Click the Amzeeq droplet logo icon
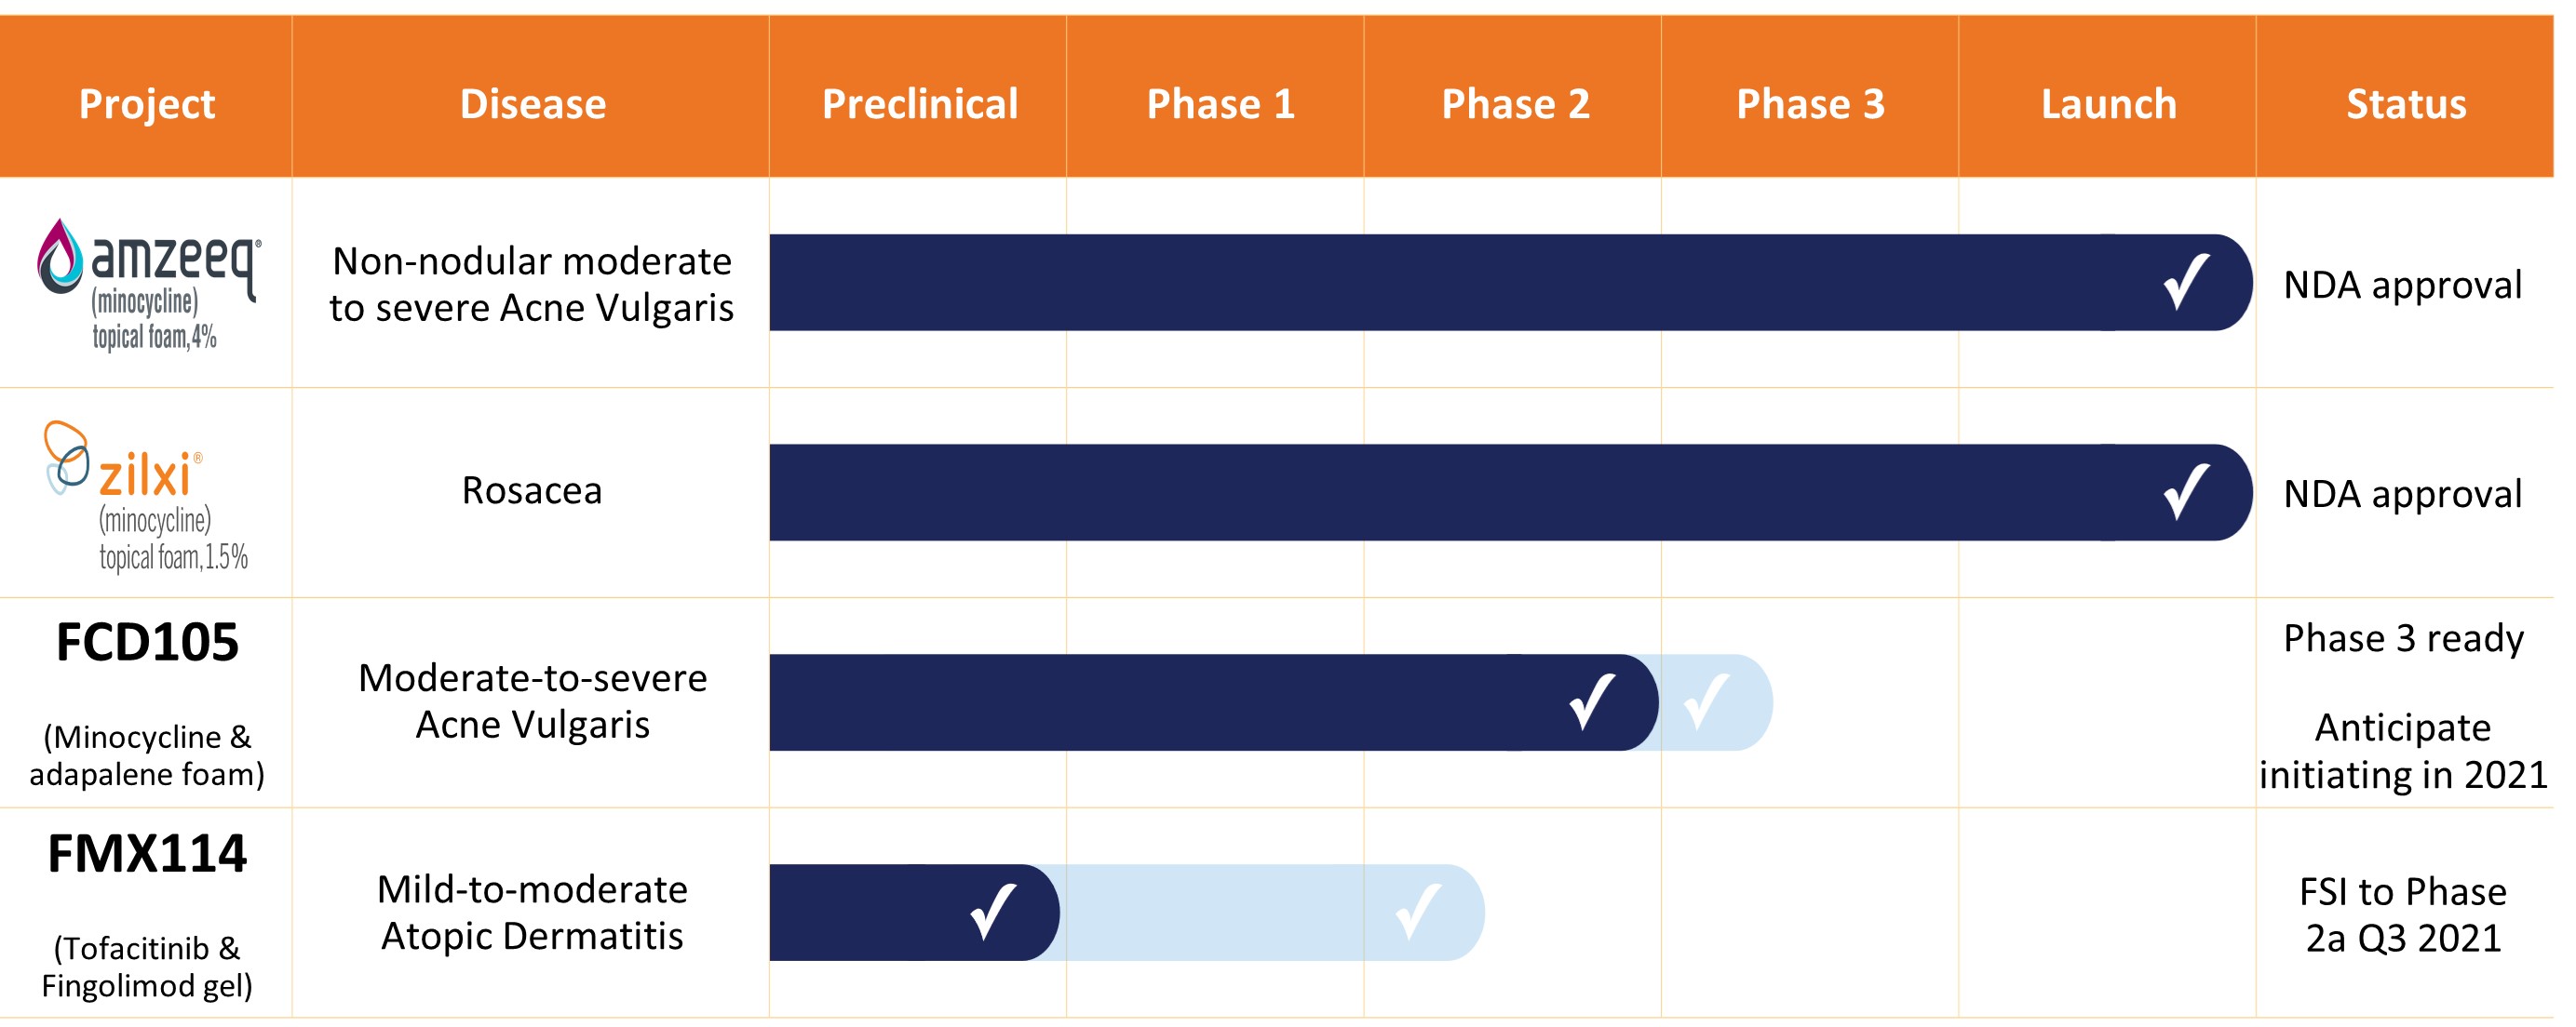The width and height of the screenshot is (2576, 1027). pyautogui.click(x=60, y=257)
